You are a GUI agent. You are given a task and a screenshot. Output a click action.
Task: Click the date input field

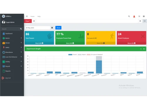coord(37,28)
